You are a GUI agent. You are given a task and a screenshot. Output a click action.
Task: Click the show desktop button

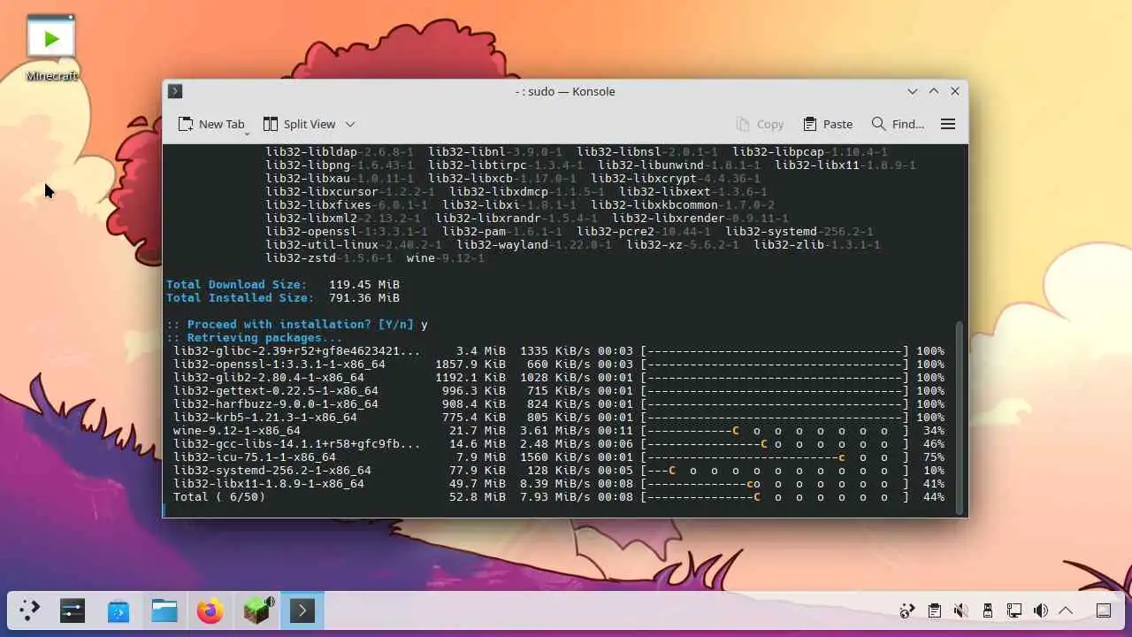pos(1104,610)
